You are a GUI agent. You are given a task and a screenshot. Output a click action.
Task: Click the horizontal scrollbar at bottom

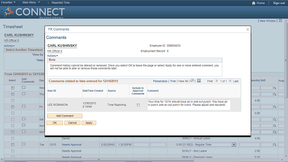pyautogui.click(x=99, y=160)
